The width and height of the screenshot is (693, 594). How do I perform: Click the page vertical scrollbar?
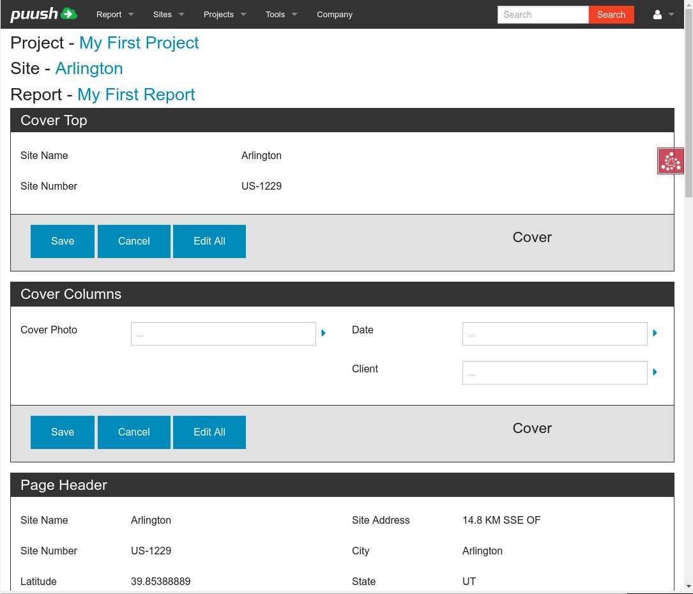point(688,115)
